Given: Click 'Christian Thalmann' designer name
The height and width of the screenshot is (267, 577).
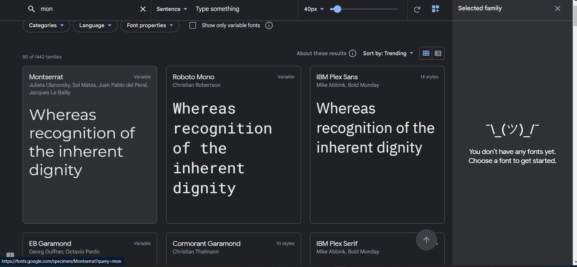Looking at the screenshot, I should click(195, 252).
